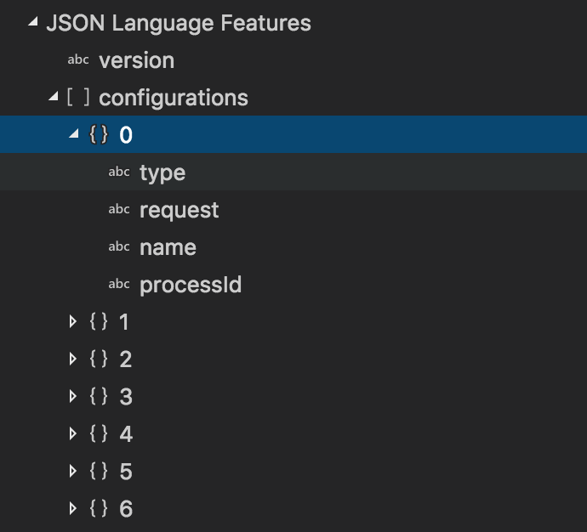Screen dimensions: 587x532
Task: Click the curly braces icon of item 6
Action: pyautogui.click(x=99, y=508)
